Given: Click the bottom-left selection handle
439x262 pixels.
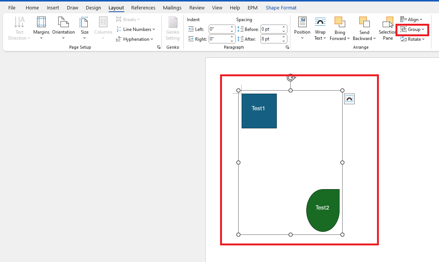Looking at the screenshot, I should tap(239, 234).
